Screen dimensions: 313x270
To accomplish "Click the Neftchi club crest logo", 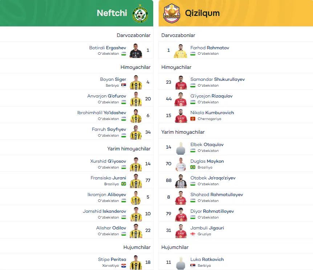I will (x=140, y=13).
